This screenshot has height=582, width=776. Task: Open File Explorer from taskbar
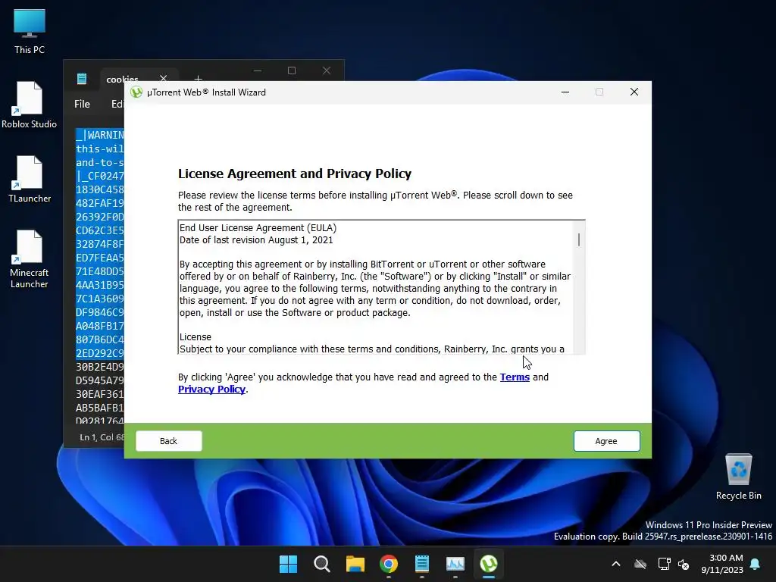point(355,564)
